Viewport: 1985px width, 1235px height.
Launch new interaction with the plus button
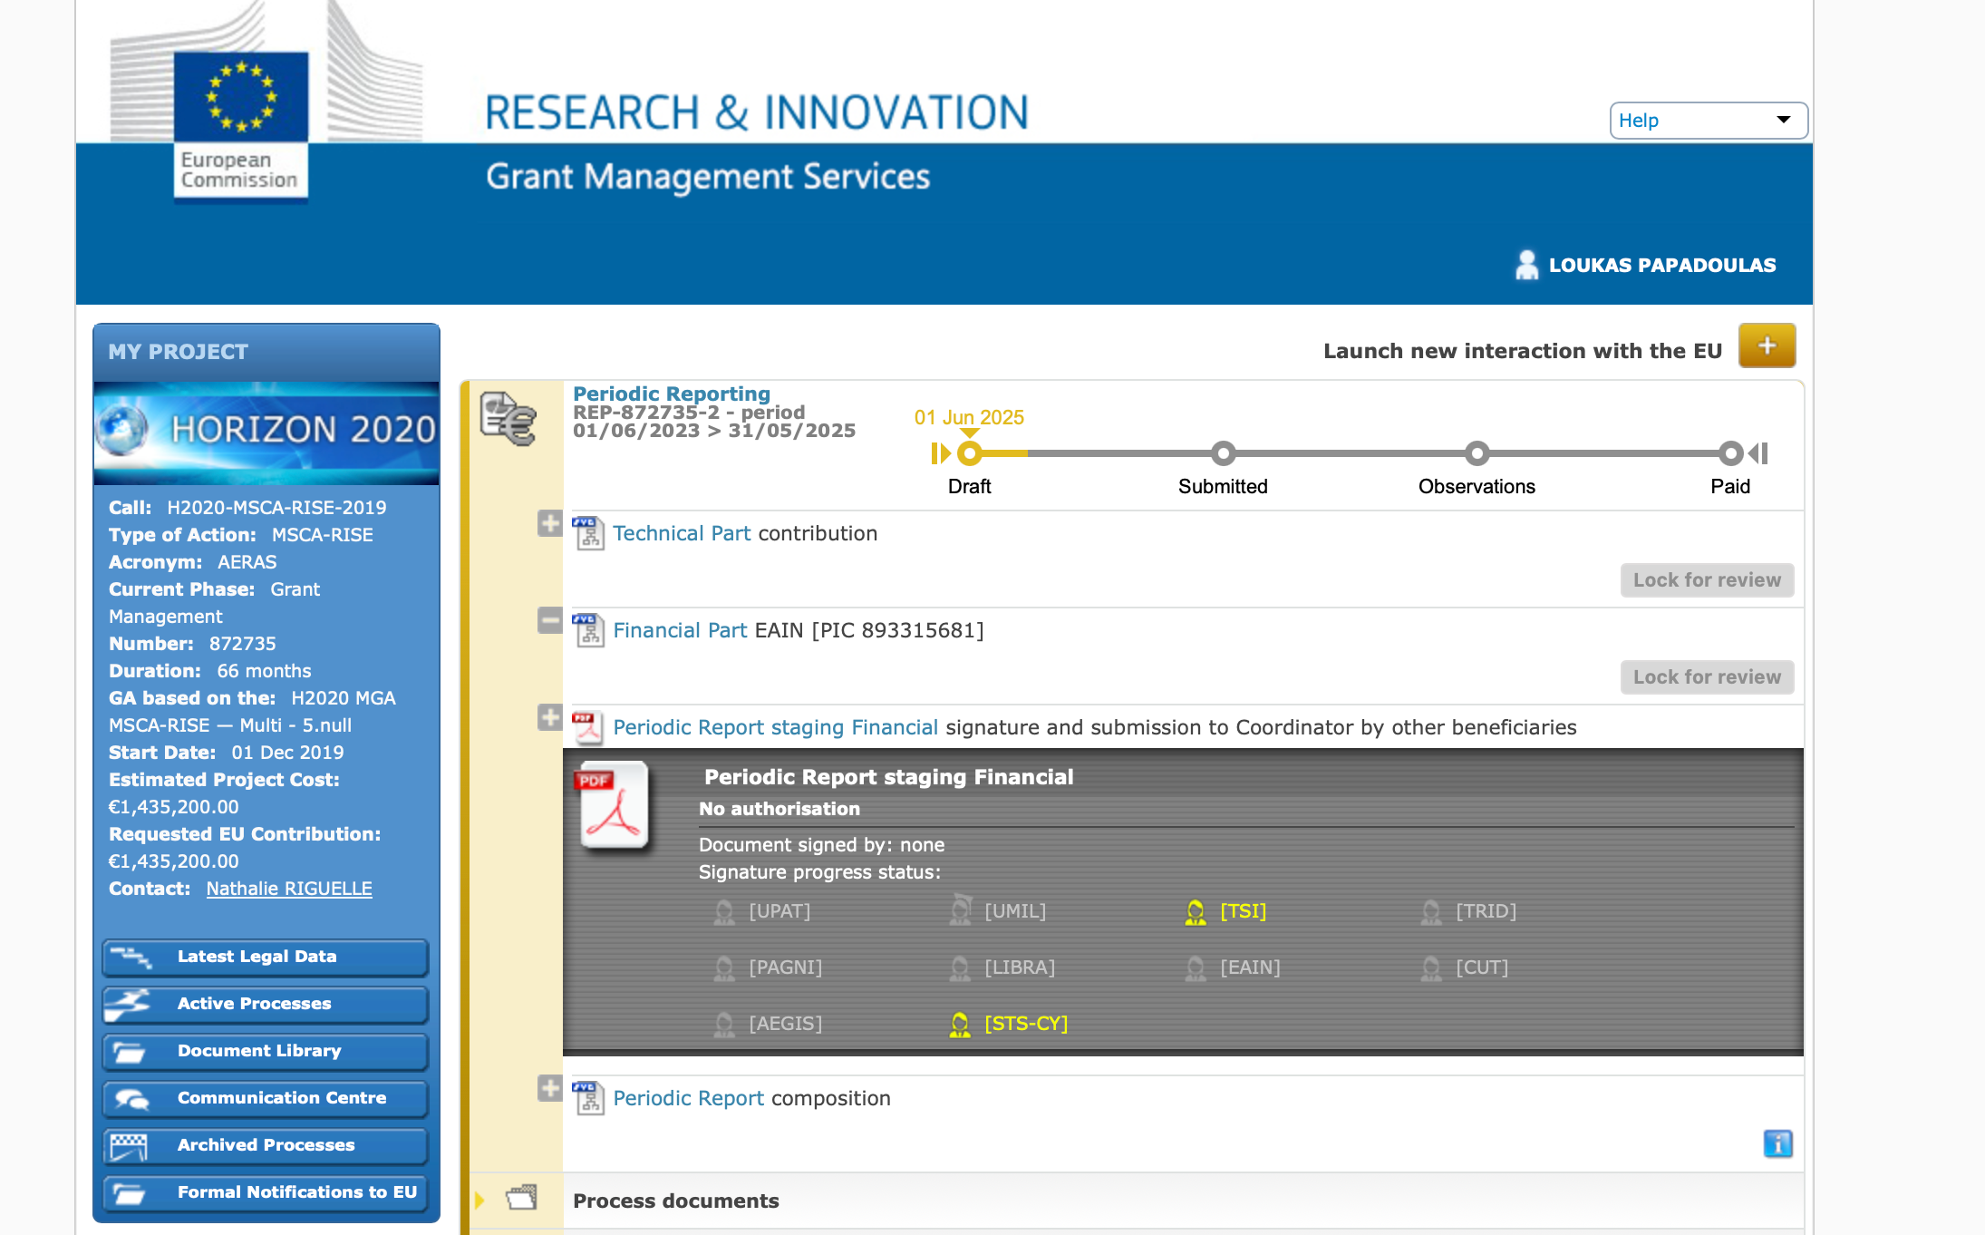pyautogui.click(x=1767, y=345)
